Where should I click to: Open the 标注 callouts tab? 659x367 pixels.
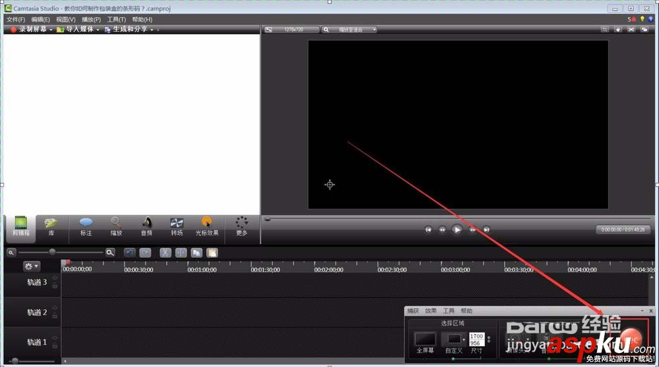tap(86, 226)
